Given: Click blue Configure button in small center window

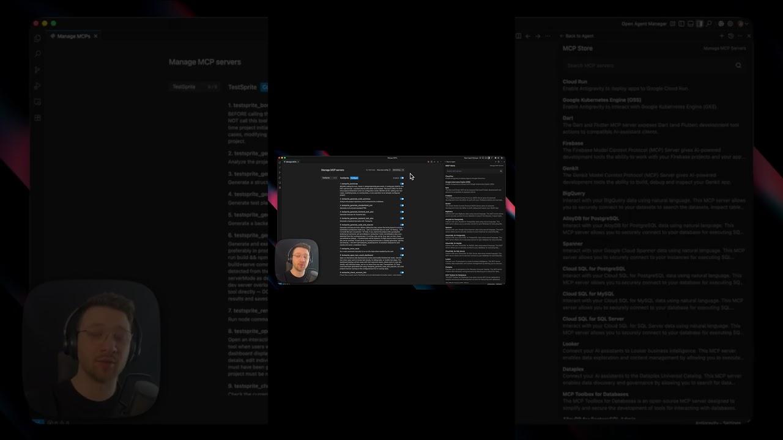Looking at the screenshot, I should coord(354,178).
